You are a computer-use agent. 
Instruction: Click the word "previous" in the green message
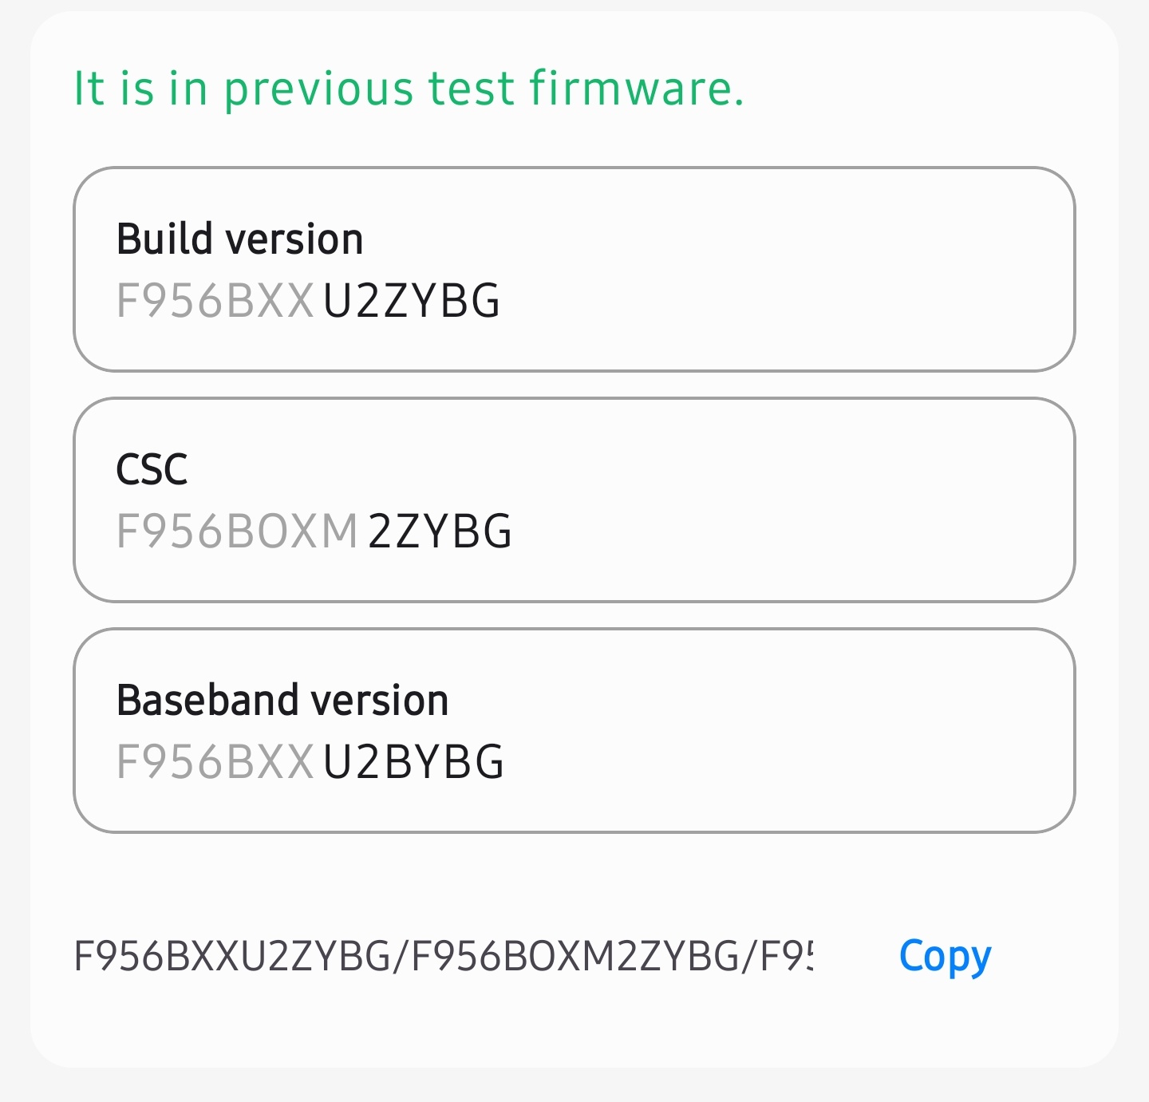pos(318,90)
